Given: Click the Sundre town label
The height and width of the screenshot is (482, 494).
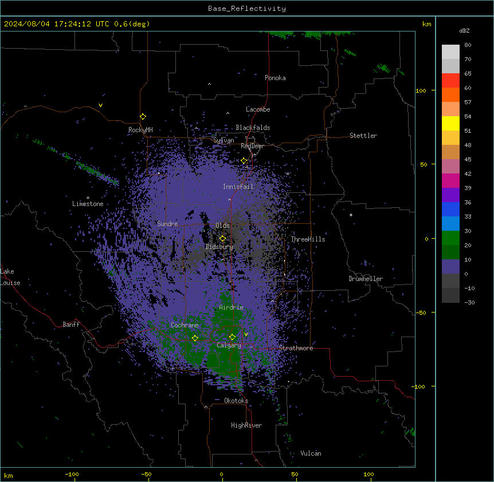Looking at the screenshot, I should pos(167,224).
